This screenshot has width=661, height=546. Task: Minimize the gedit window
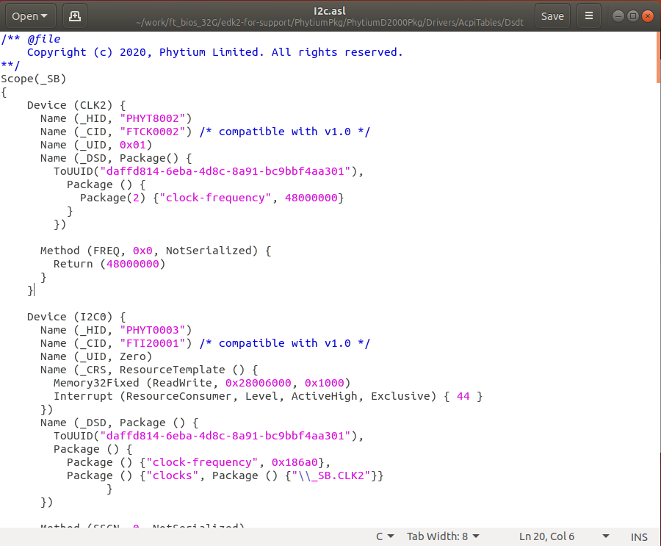pos(618,16)
